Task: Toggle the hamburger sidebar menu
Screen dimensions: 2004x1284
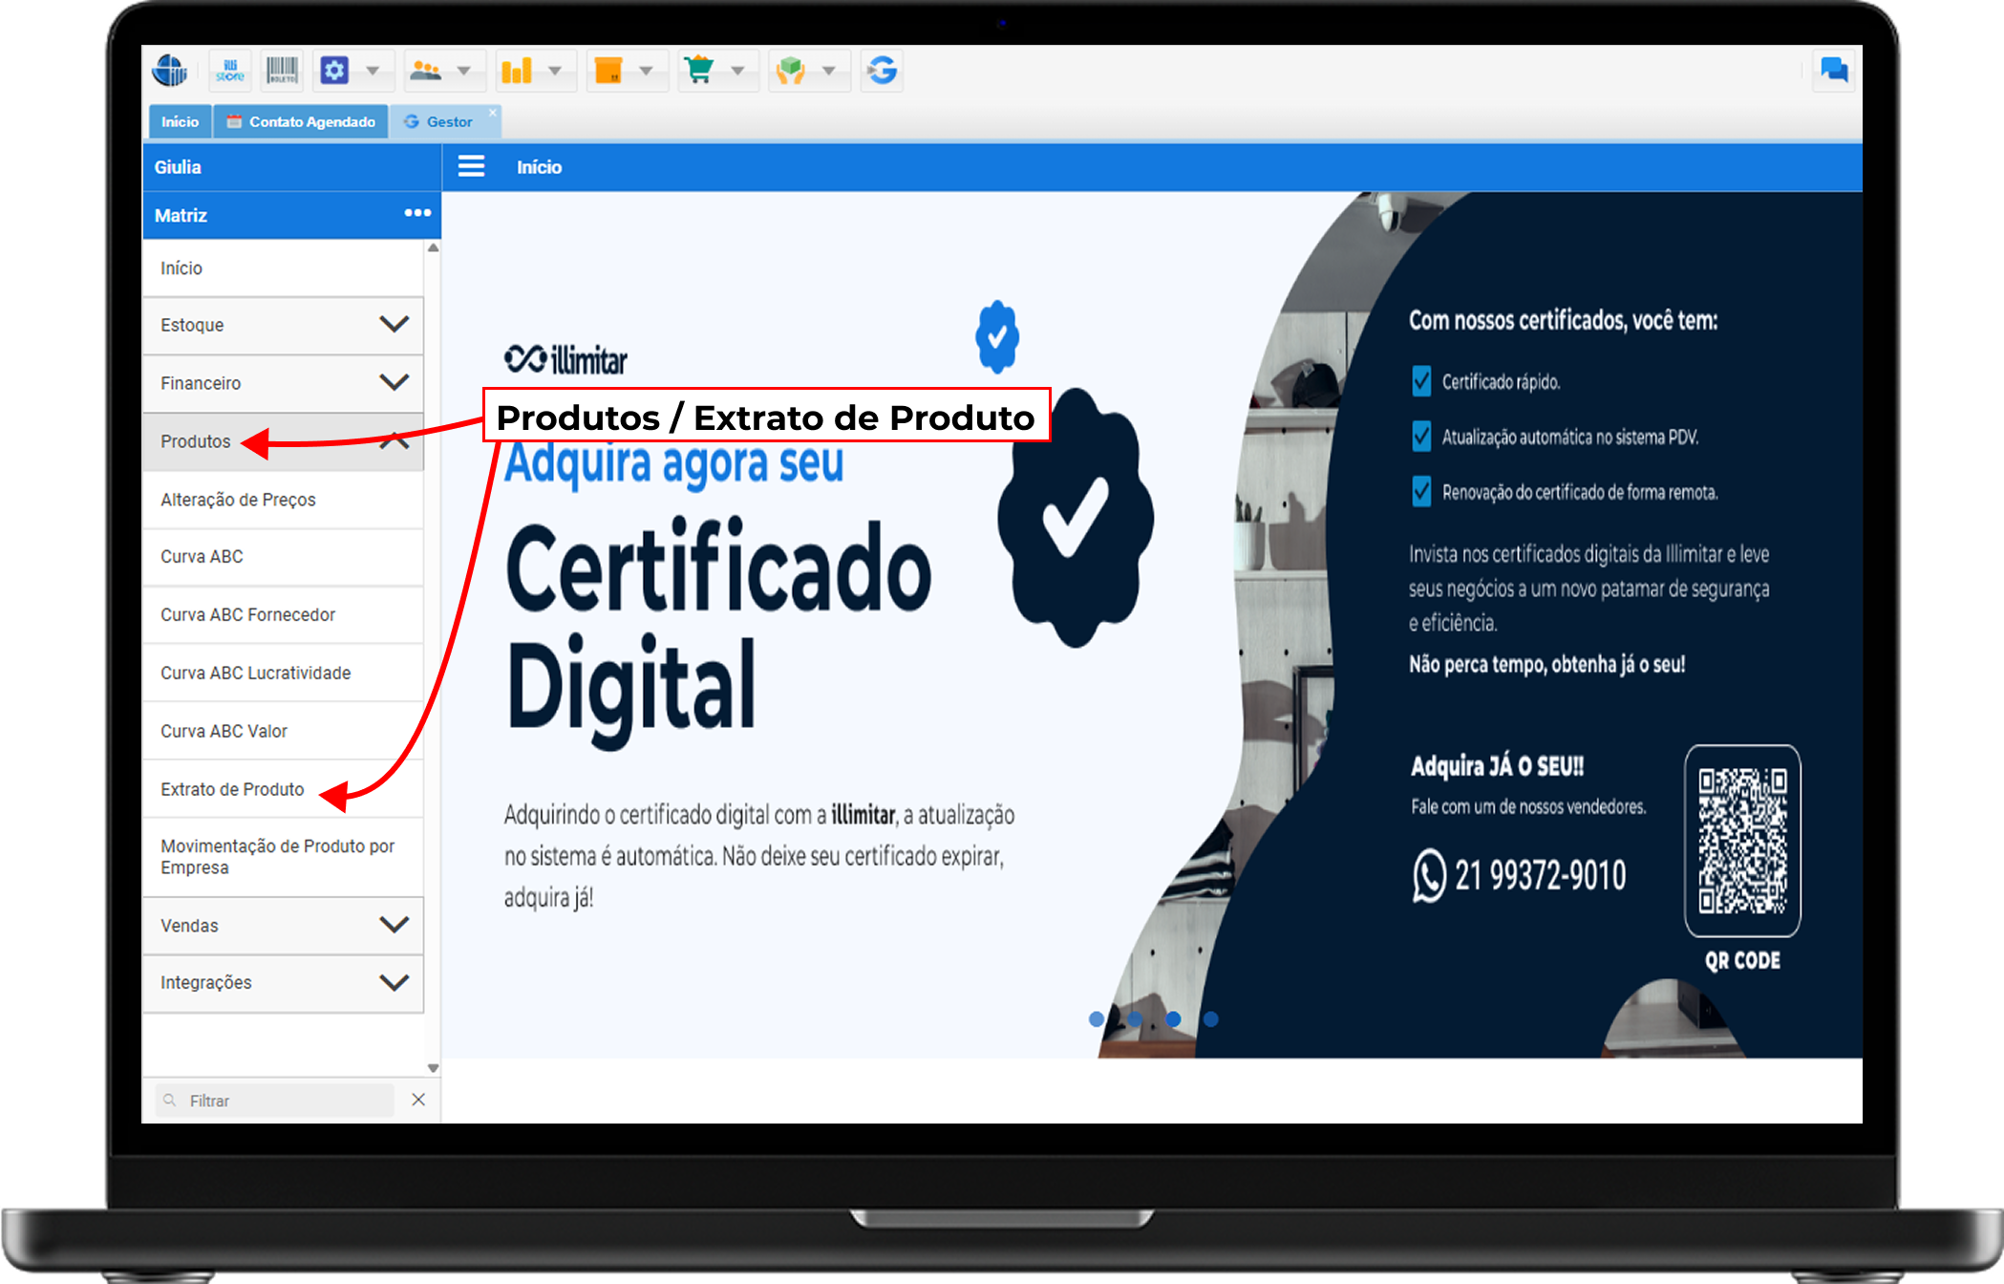Action: tap(471, 167)
